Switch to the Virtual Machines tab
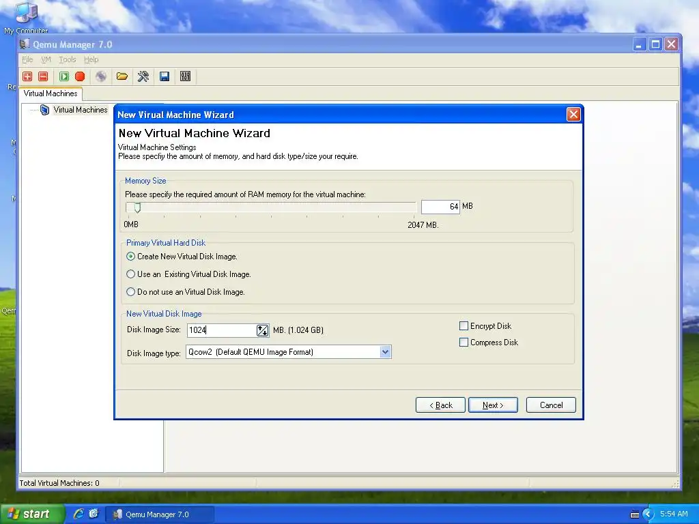The height and width of the screenshot is (524, 699). [51, 93]
